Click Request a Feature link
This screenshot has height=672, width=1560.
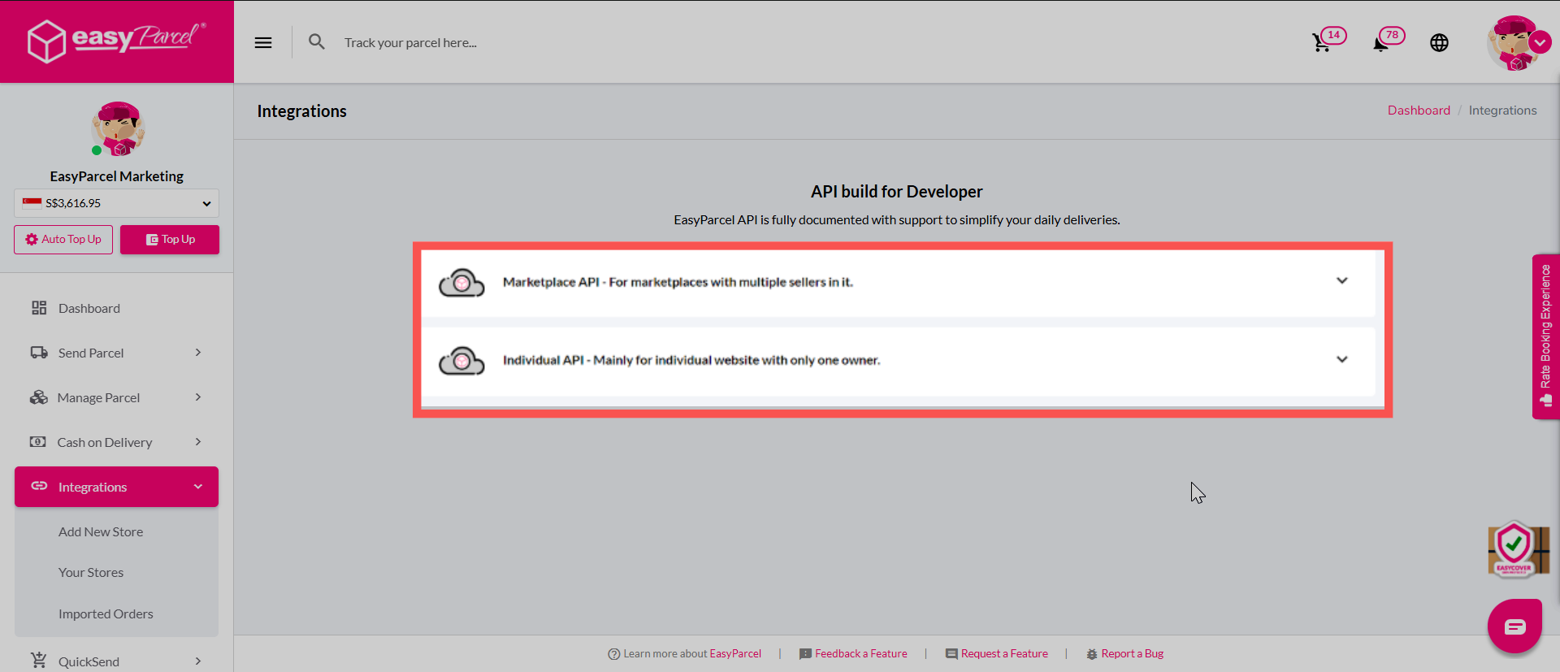[1004, 653]
